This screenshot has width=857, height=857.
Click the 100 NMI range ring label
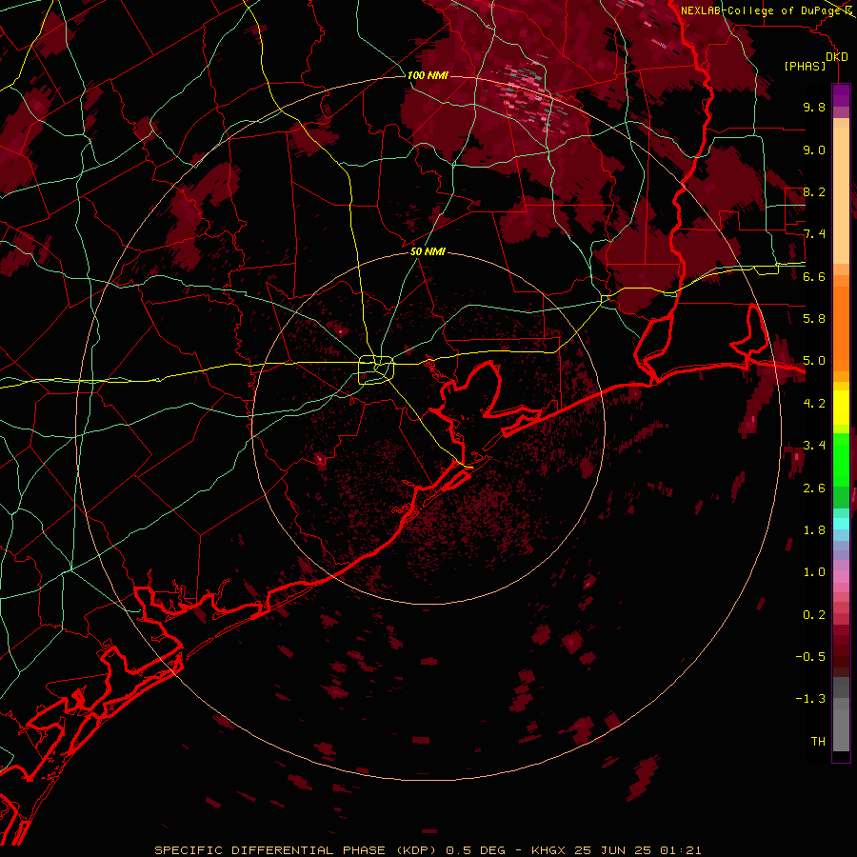point(428,75)
